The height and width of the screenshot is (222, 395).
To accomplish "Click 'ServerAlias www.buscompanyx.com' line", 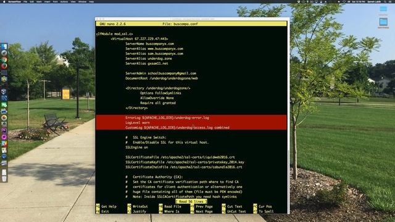I will [x=154, y=49].
